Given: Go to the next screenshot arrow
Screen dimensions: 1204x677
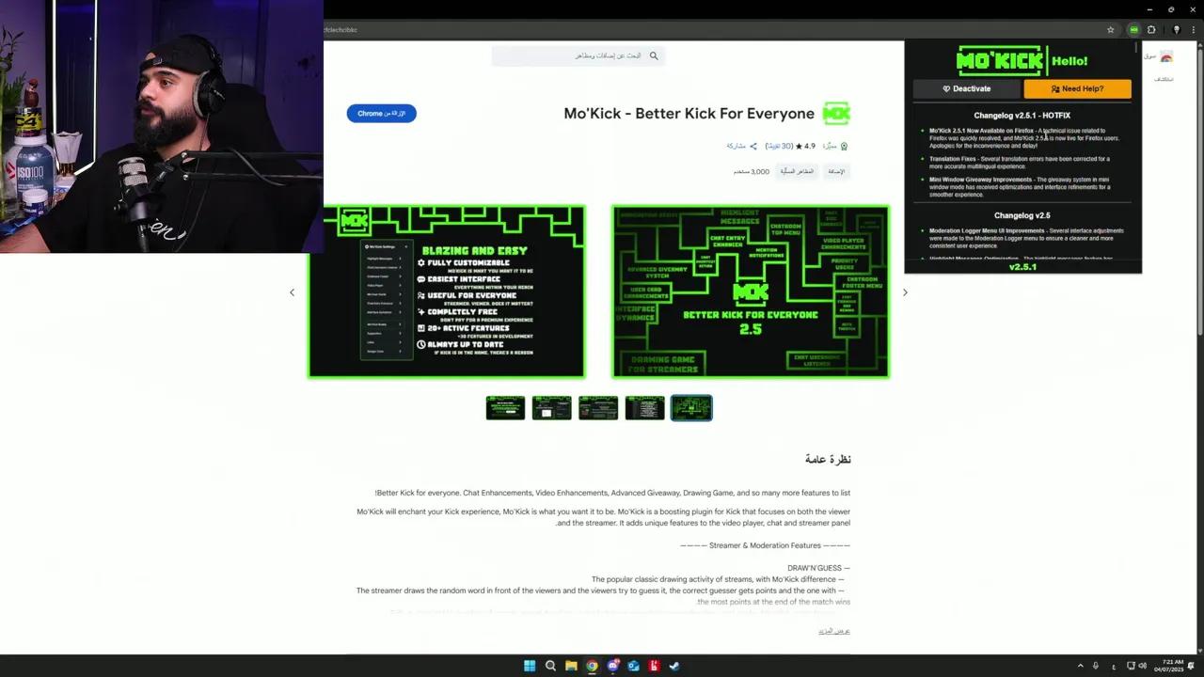Looking at the screenshot, I should 905,292.
